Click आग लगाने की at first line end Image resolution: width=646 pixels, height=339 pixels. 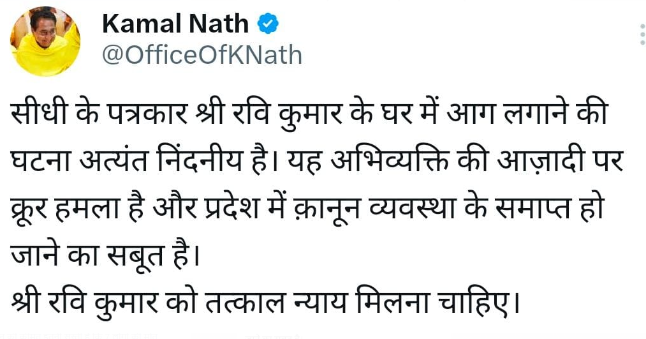[x=527, y=114]
